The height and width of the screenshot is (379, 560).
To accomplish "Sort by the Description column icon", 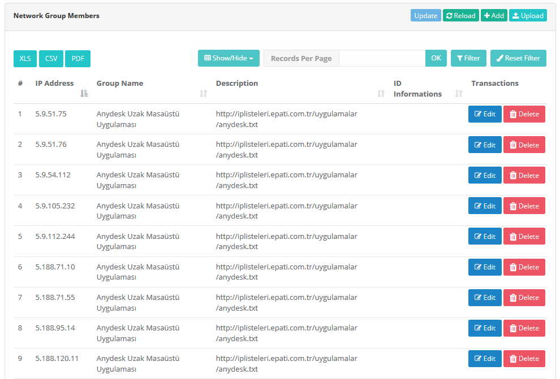I will pyautogui.click(x=381, y=93).
